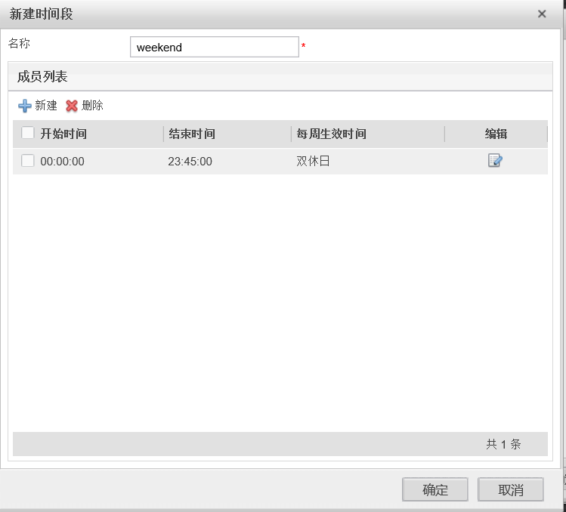Click the 共 1 条 record count
This screenshot has width=566, height=512.
(503, 444)
